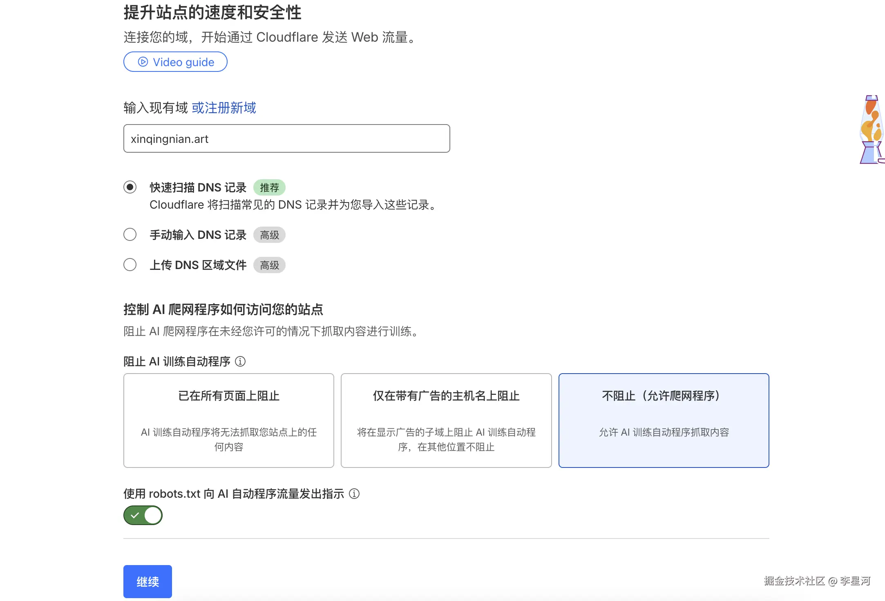Choose 不阻止（允许爬网程序）card
This screenshot has height=601, width=885.
click(664, 420)
